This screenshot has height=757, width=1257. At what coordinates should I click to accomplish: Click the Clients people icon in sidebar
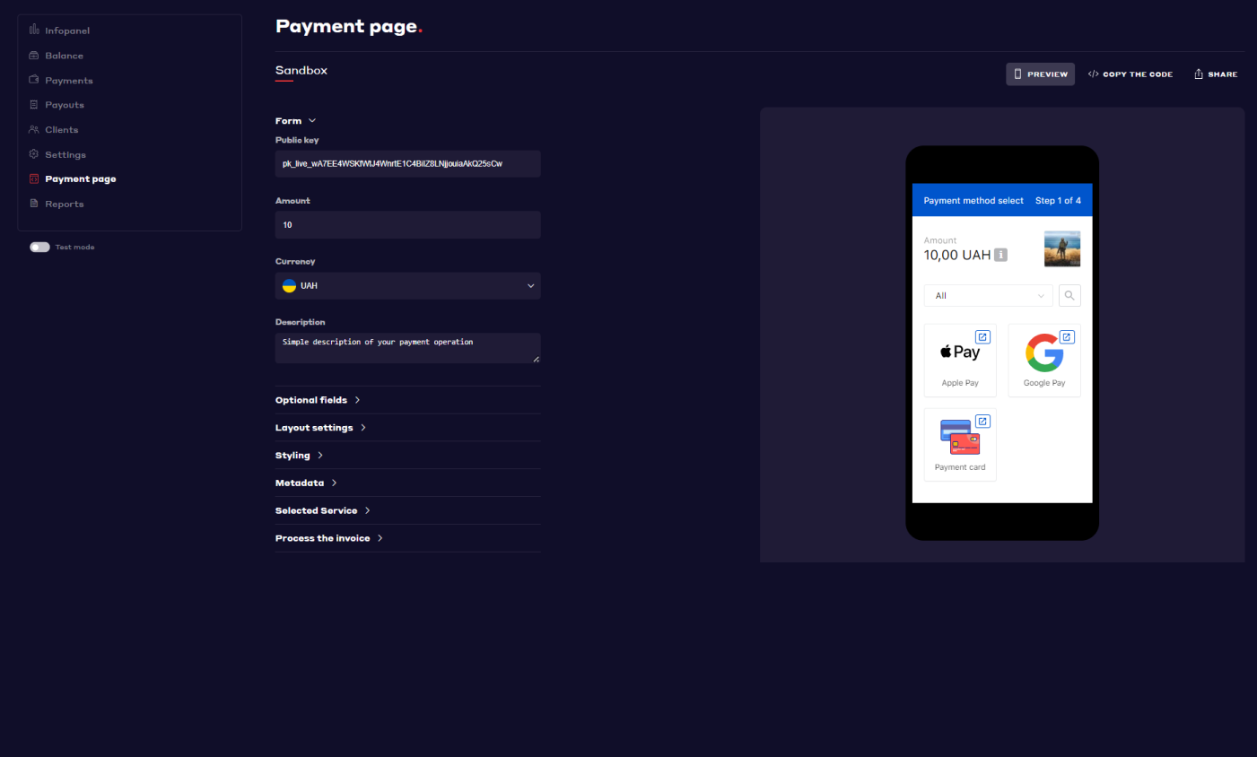[x=34, y=130]
